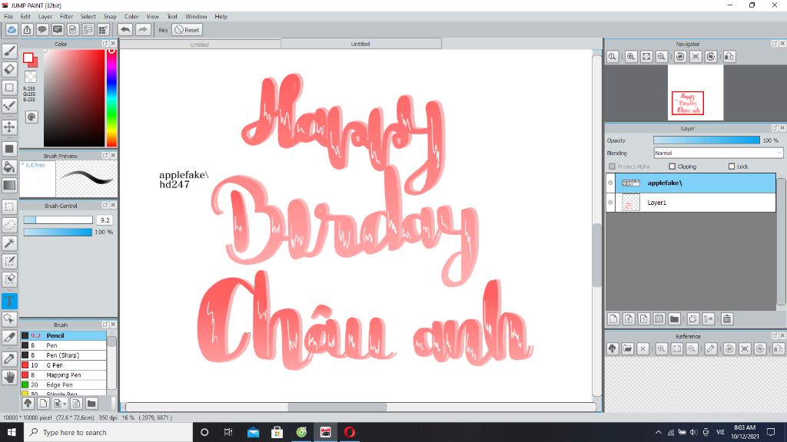
Task: Open the color palette icon
Action: 32,117
